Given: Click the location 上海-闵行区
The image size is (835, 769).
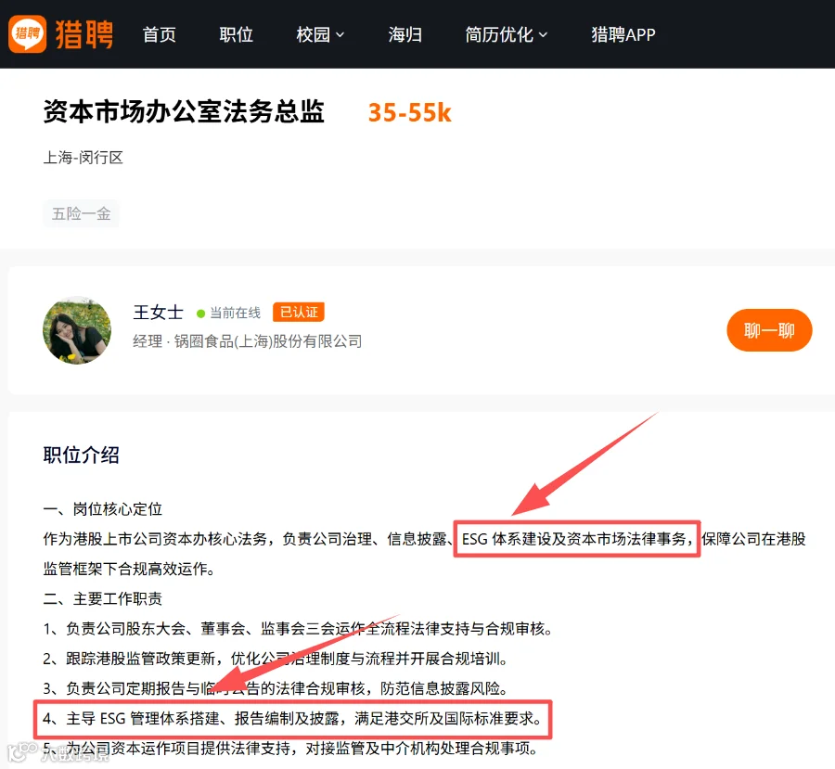Looking at the screenshot, I should 83,158.
